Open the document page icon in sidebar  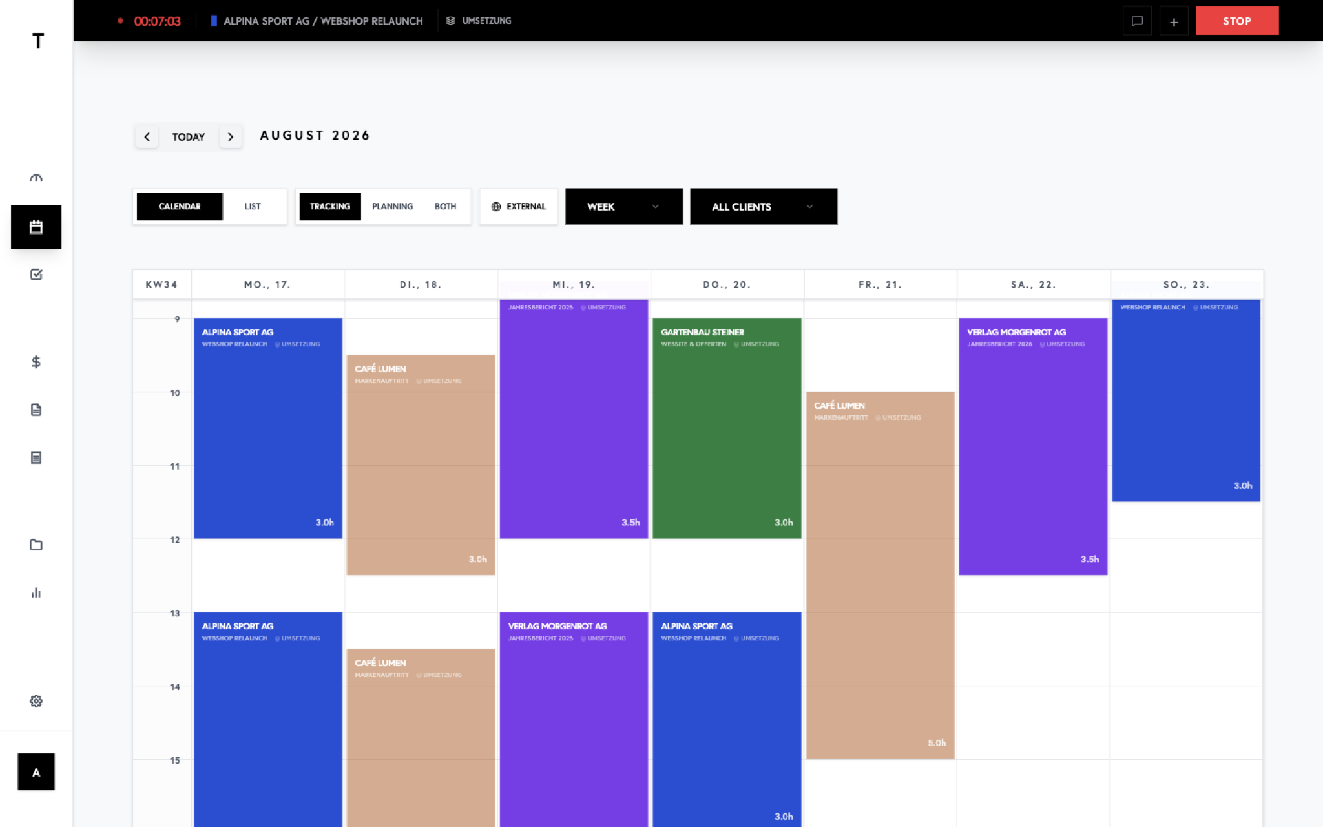[x=36, y=410]
